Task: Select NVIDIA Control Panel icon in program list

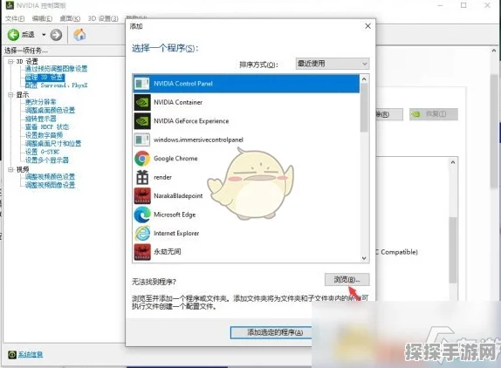Action: (x=142, y=84)
